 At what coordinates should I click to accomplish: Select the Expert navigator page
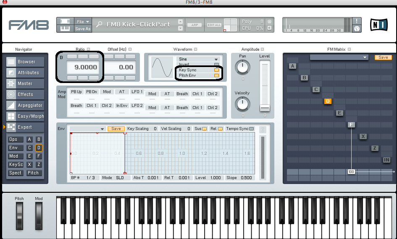(x=25, y=127)
